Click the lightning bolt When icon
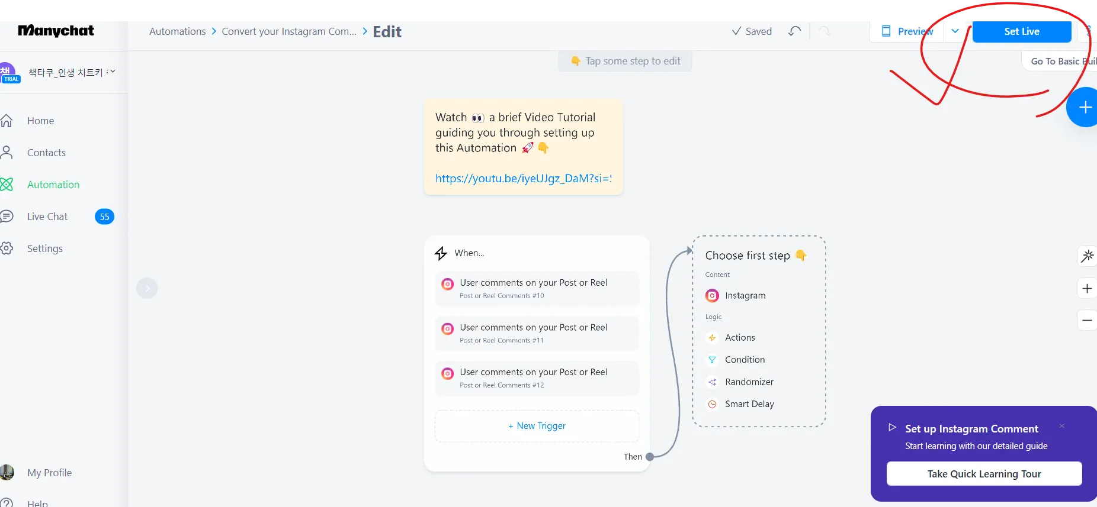This screenshot has height=507, width=1097. click(441, 253)
